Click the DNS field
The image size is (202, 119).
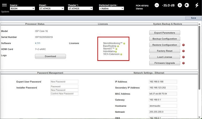[163, 118]
